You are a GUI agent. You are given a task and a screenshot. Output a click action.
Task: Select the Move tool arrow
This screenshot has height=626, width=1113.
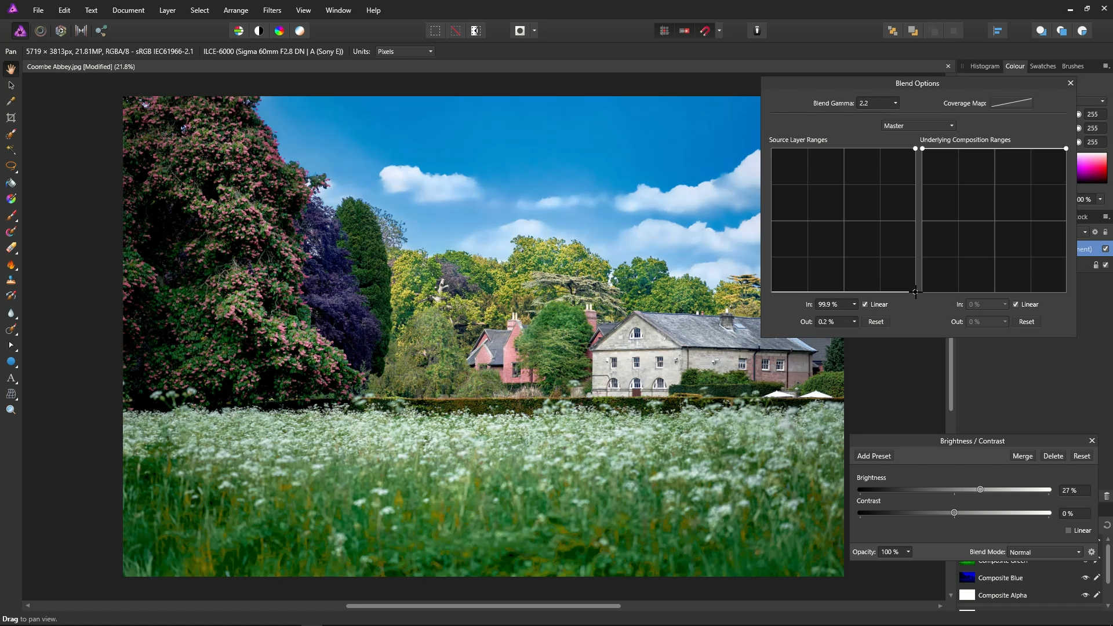pyautogui.click(x=11, y=85)
